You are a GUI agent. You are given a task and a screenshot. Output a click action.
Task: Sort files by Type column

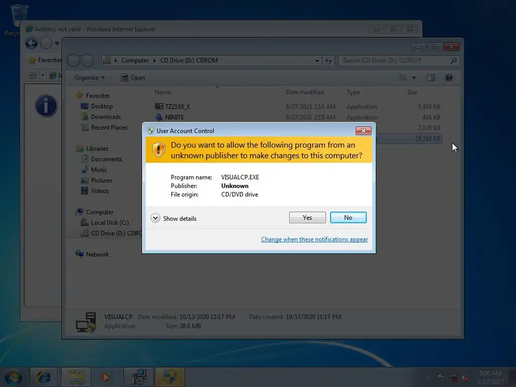coord(353,92)
